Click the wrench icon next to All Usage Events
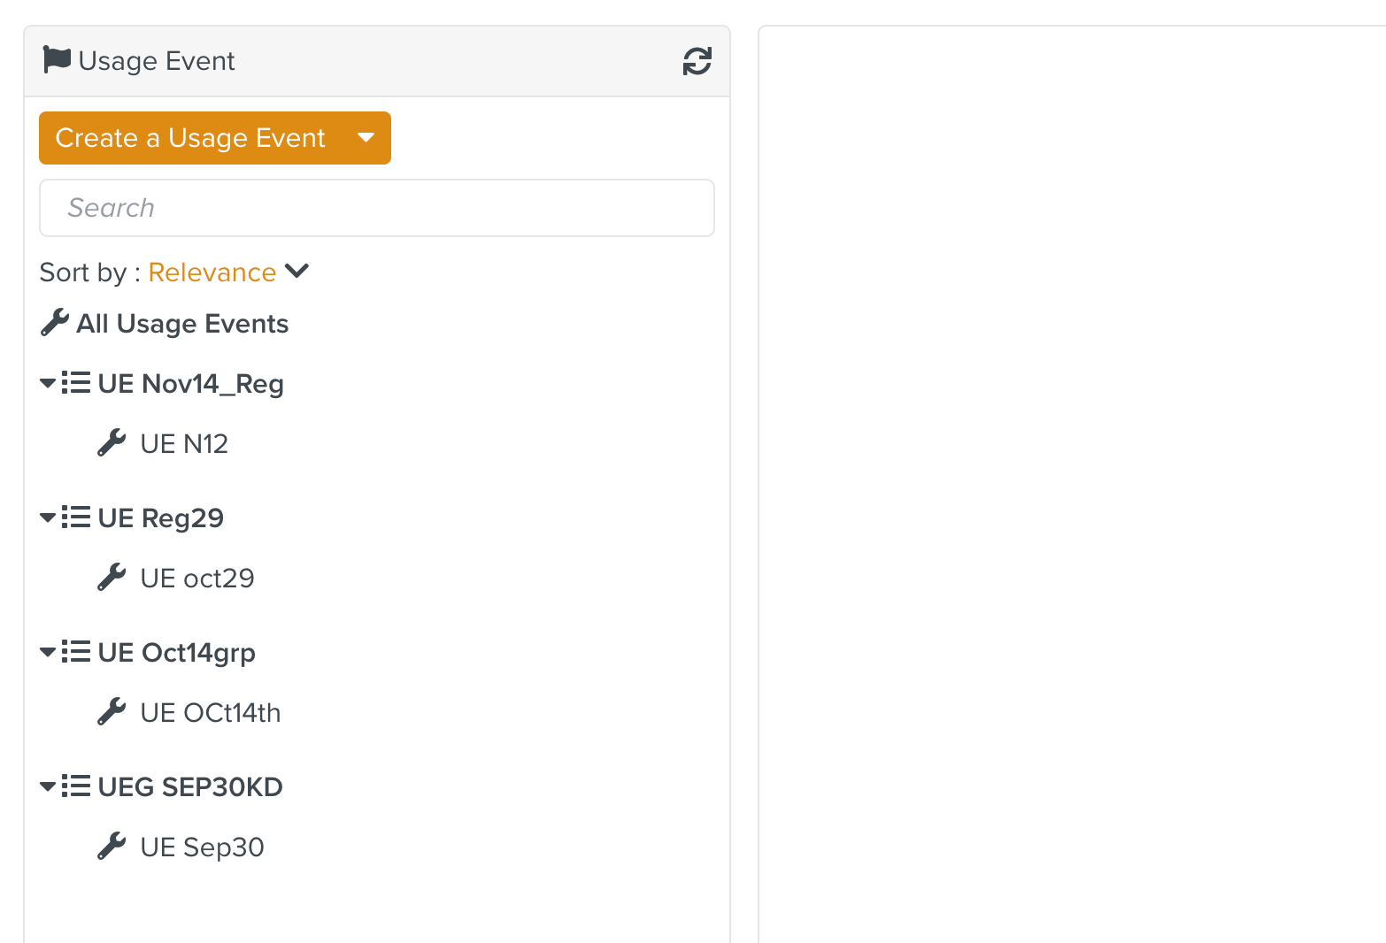This screenshot has height=943, width=1386. (55, 323)
